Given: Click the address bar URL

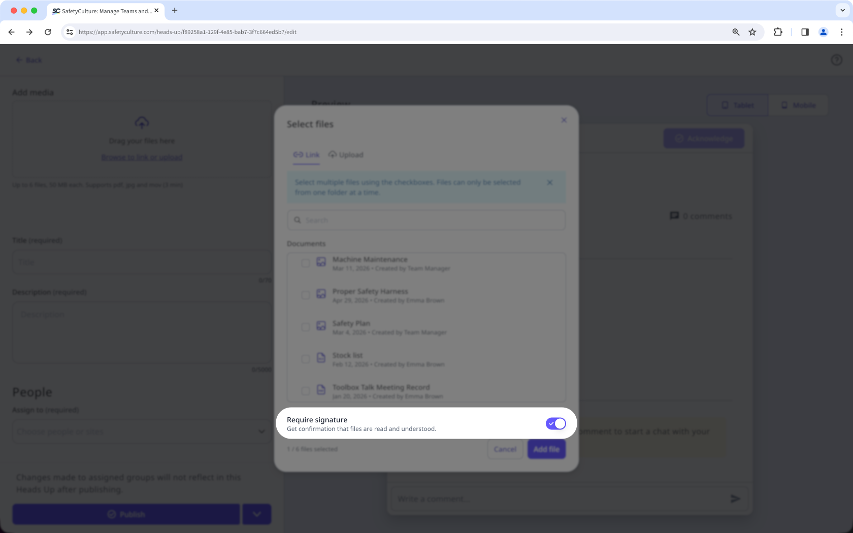Looking at the screenshot, I should (188, 32).
